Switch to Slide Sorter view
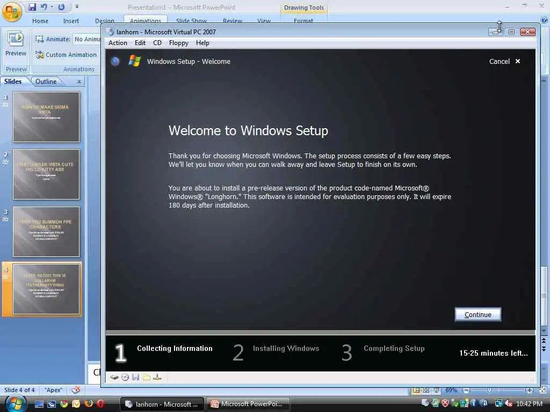Screen dimensions: 550x412 [x=426, y=391]
